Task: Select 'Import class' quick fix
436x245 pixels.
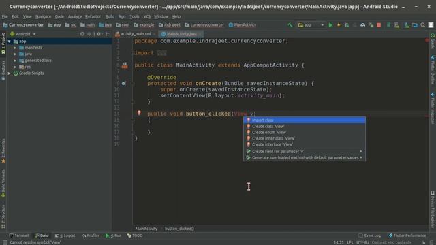Action: pos(305,120)
